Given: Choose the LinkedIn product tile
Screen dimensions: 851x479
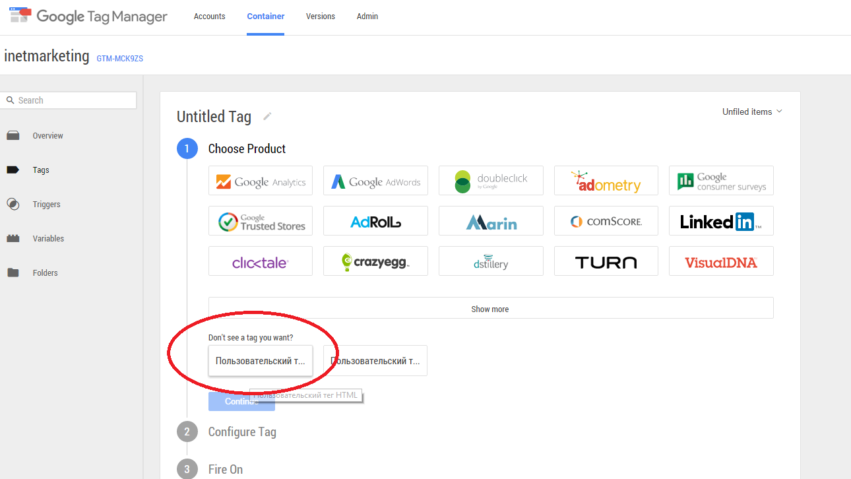Looking at the screenshot, I should [x=721, y=221].
